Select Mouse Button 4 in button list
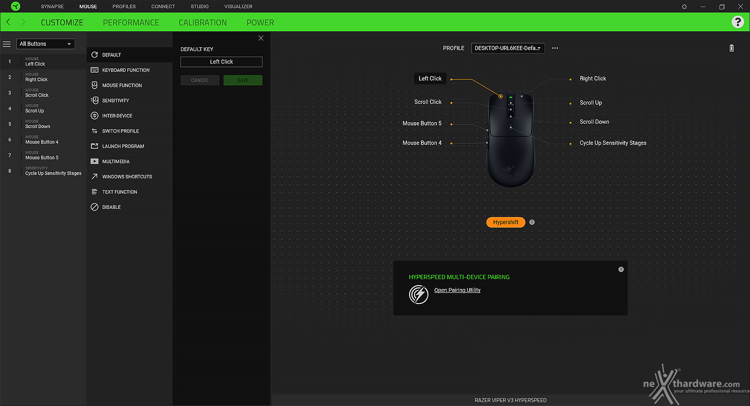Image resolution: width=750 pixels, height=406 pixels. [x=43, y=140]
